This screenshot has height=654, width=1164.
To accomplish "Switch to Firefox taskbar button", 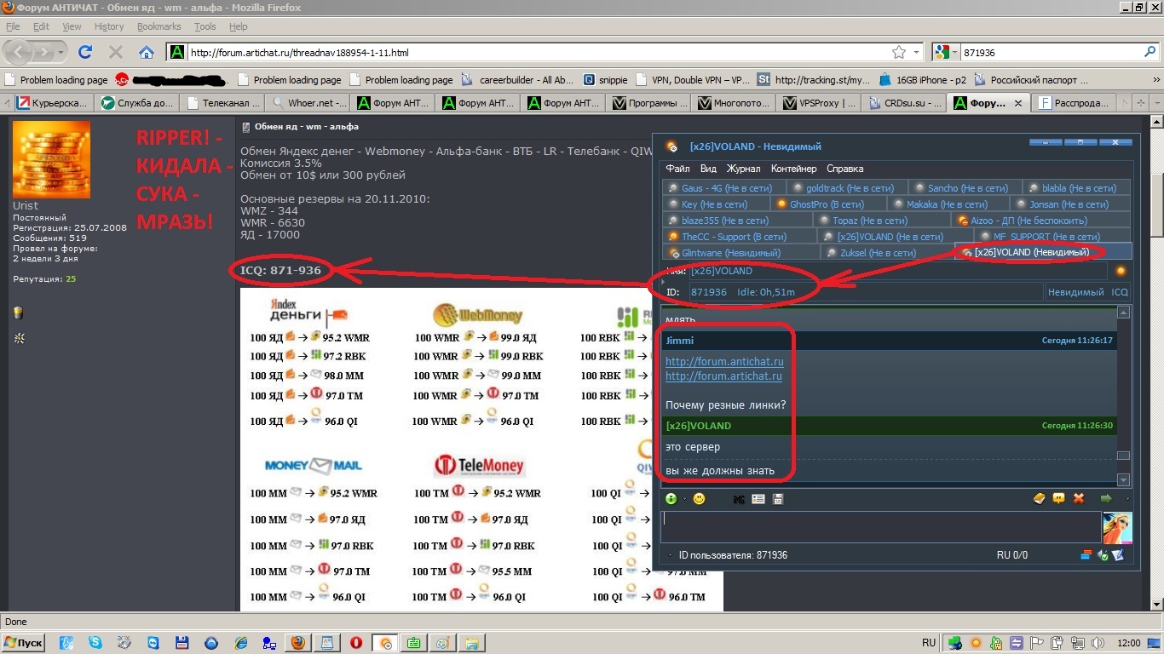I will click(298, 643).
